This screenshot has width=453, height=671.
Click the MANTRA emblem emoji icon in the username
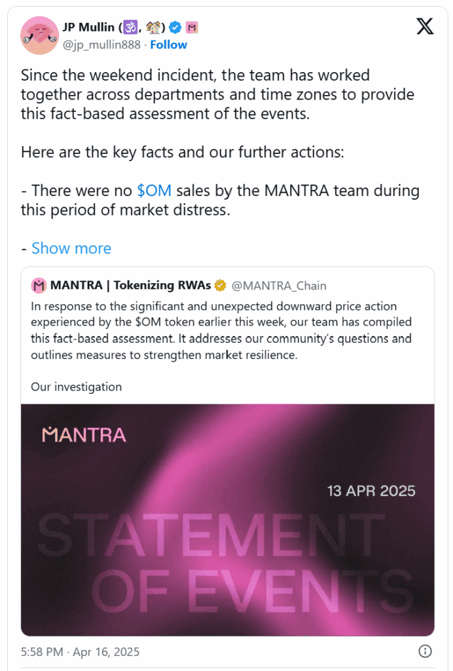190,26
